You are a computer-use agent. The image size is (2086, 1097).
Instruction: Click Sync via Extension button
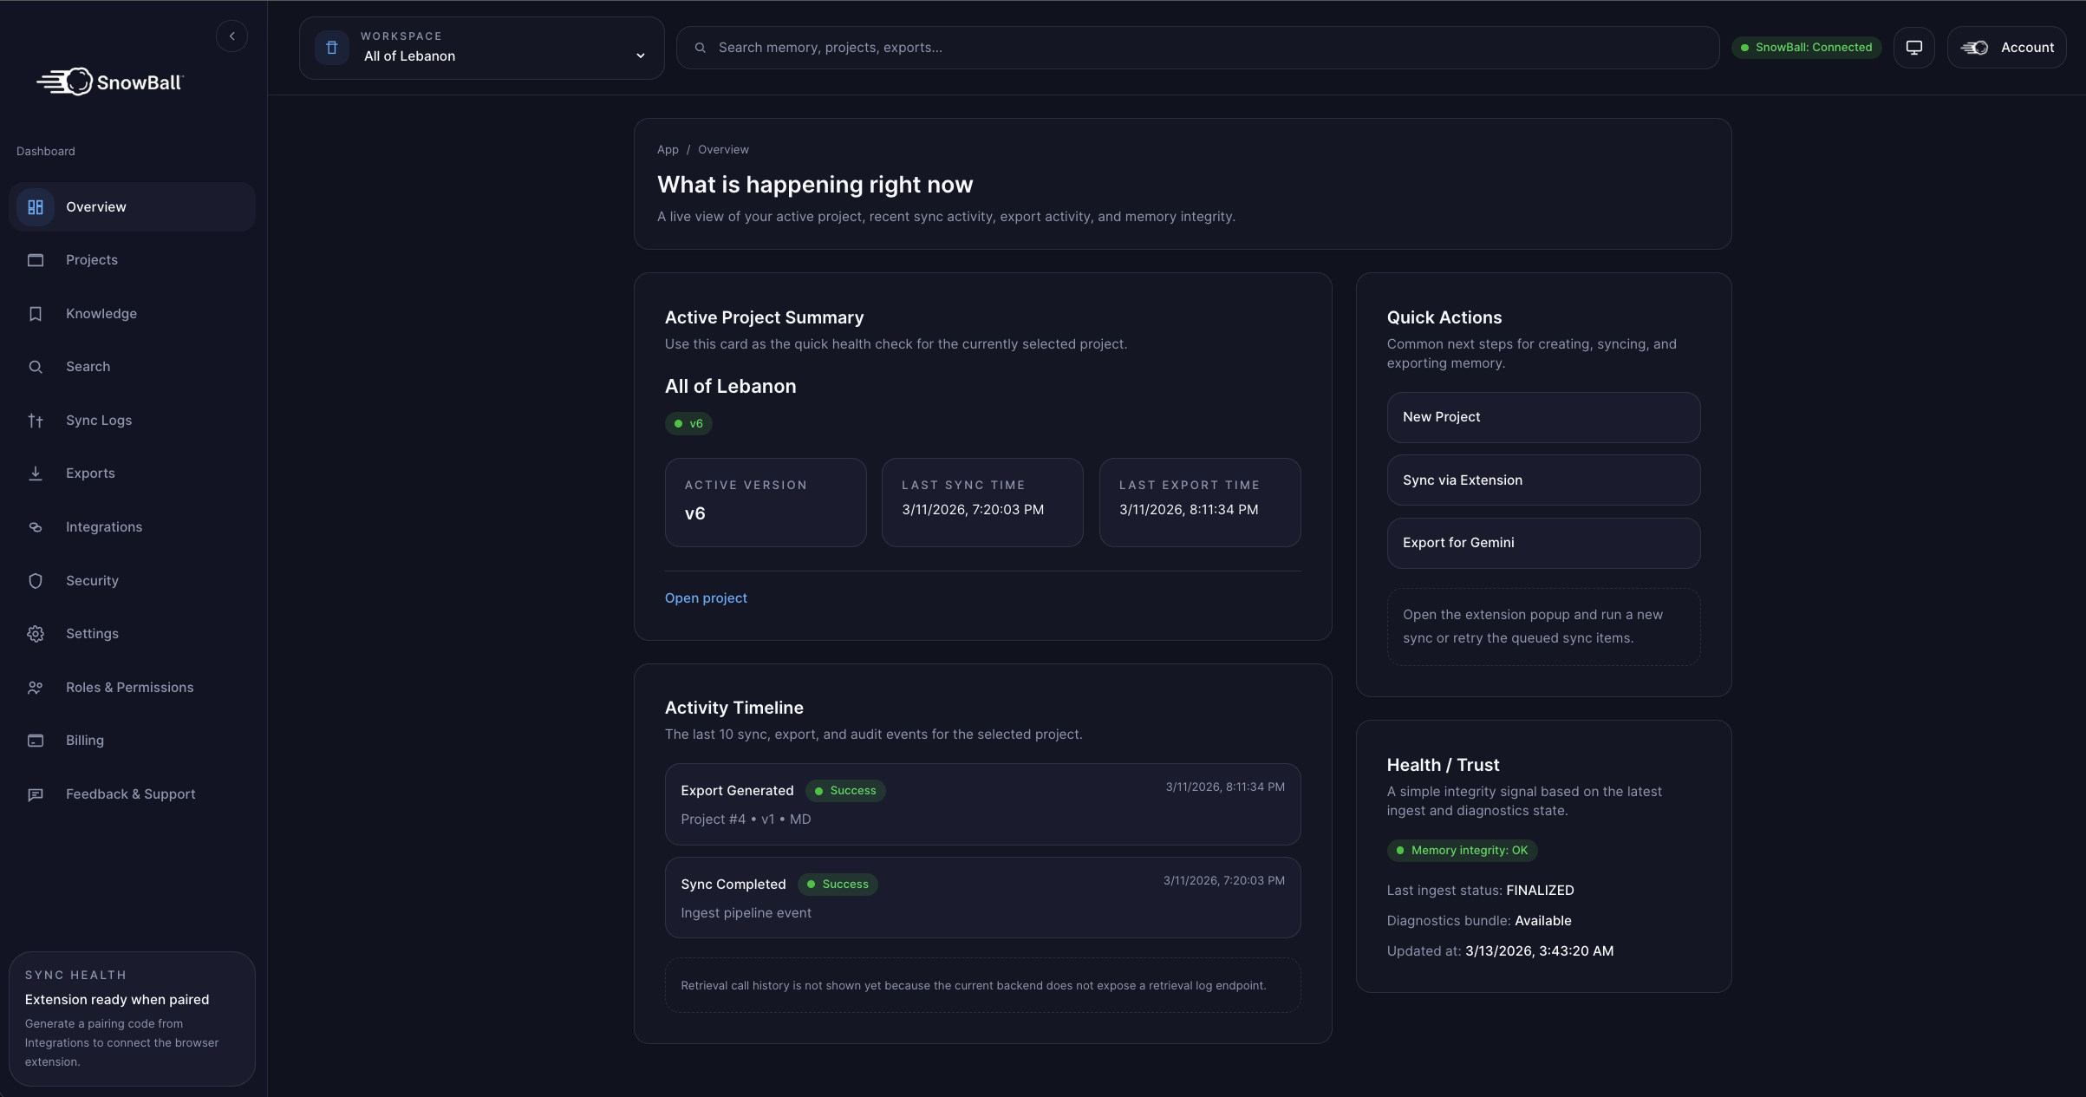pyautogui.click(x=1543, y=480)
